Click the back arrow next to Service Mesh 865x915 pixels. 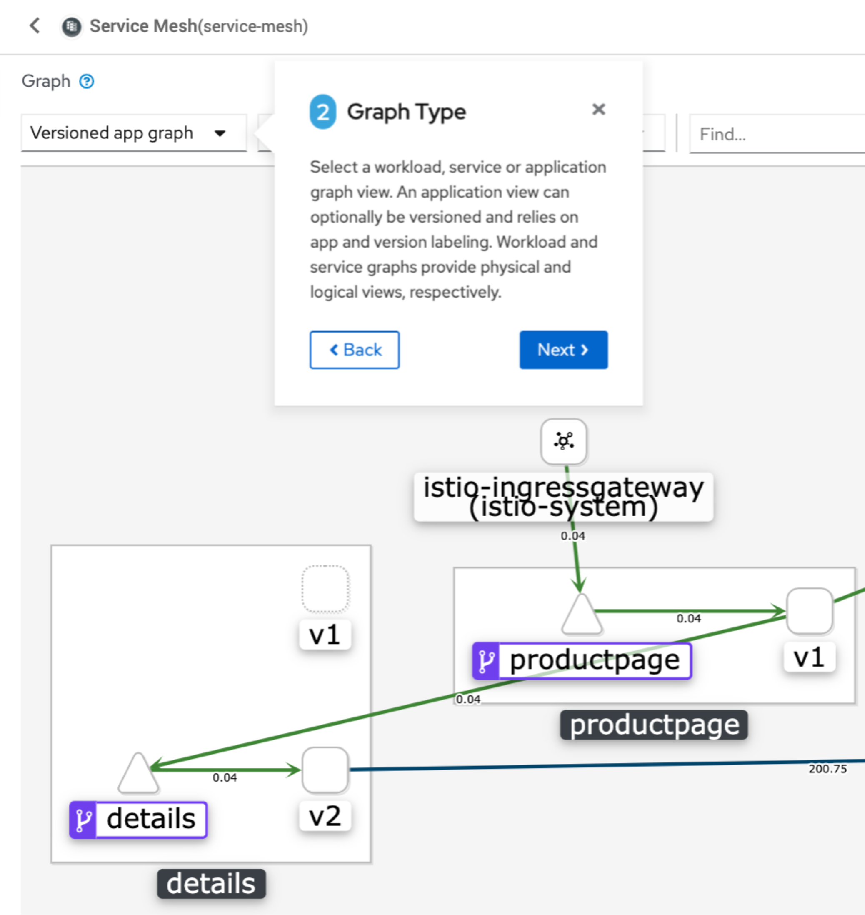35,26
